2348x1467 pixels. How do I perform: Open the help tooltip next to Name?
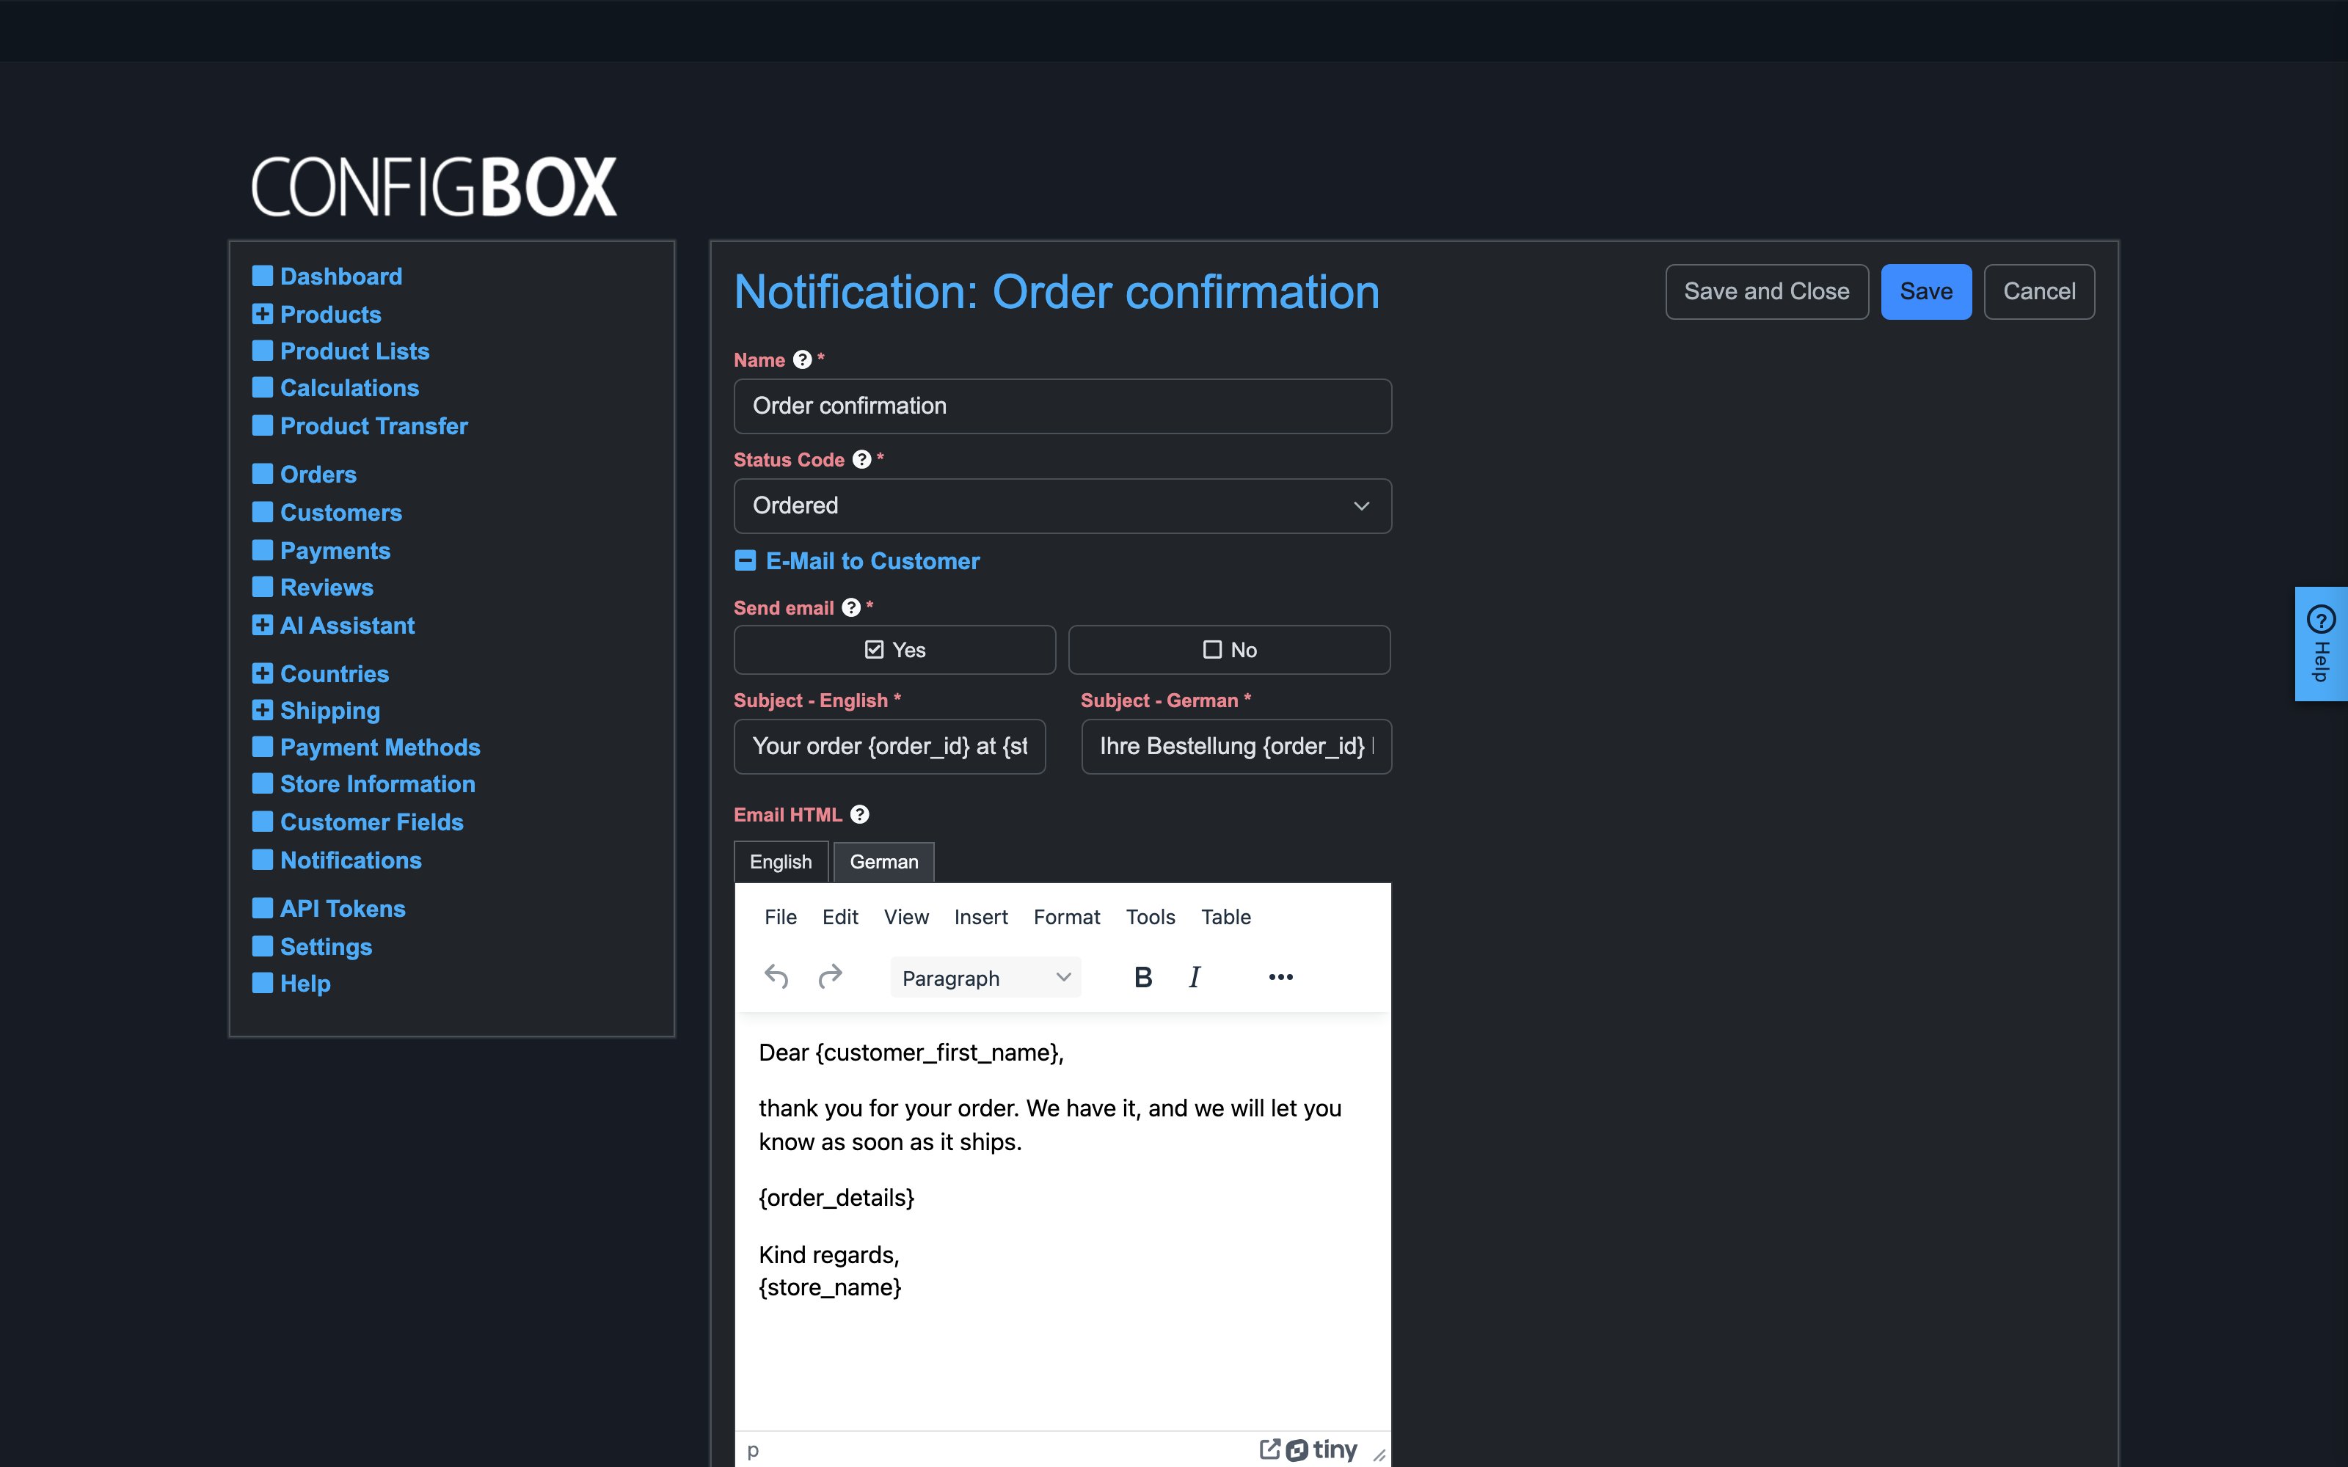click(803, 360)
